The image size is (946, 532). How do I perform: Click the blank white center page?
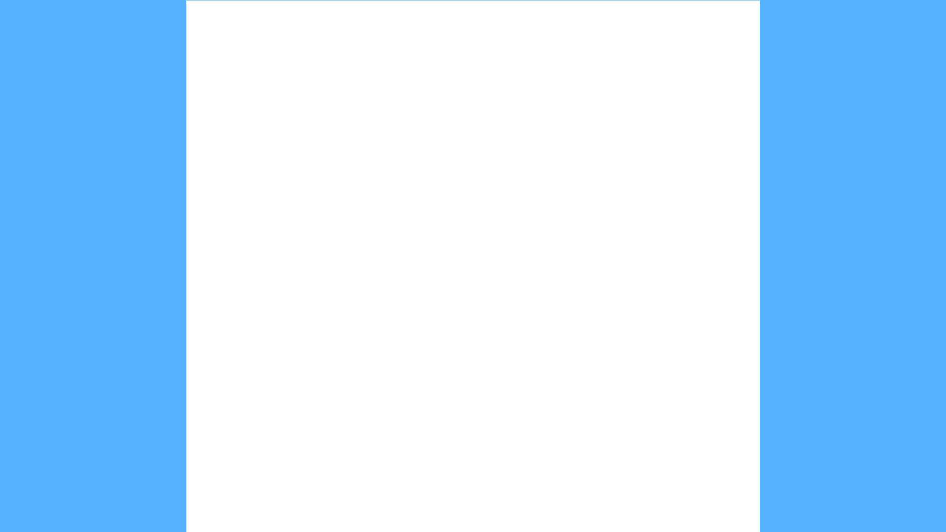pyautogui.click(x=473, y=266)
